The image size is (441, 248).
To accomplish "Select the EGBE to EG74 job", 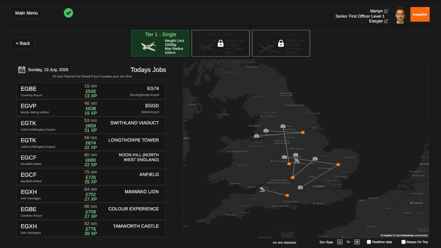I will coord(91,91).
